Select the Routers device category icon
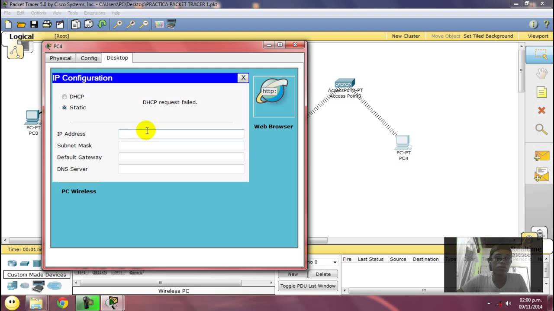The image size is (554, 311). [12, 263]
